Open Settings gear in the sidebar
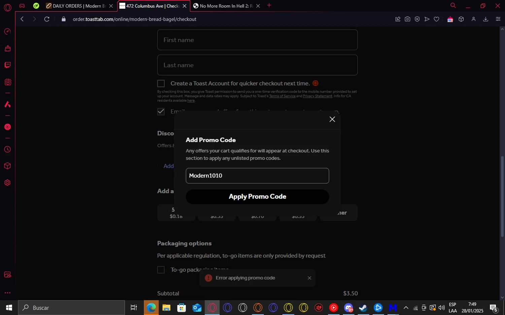Viewport: 505px width, 315px height. pos(7,183)
